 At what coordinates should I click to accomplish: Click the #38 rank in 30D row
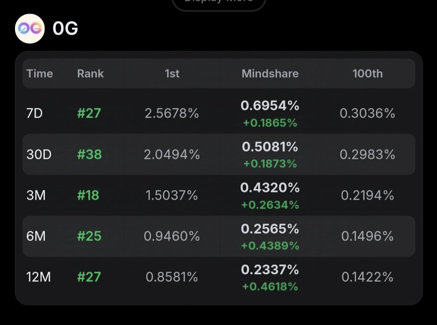89,154
